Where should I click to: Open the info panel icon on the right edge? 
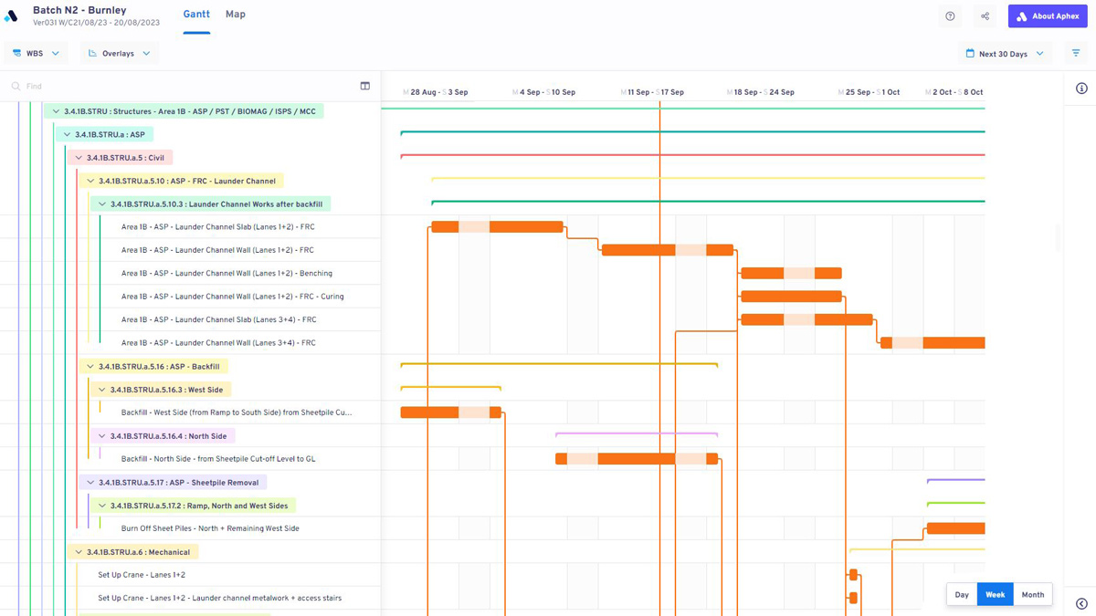pos(1080,88)
